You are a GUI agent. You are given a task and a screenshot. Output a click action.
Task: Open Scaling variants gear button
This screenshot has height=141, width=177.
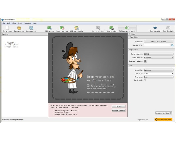(x=145, y=61)
